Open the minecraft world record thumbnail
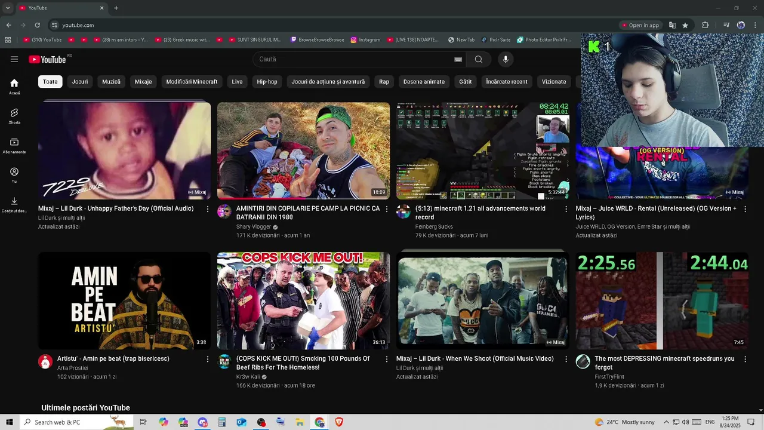This screenshot has height=430, width=764. (x=482, y=150)
